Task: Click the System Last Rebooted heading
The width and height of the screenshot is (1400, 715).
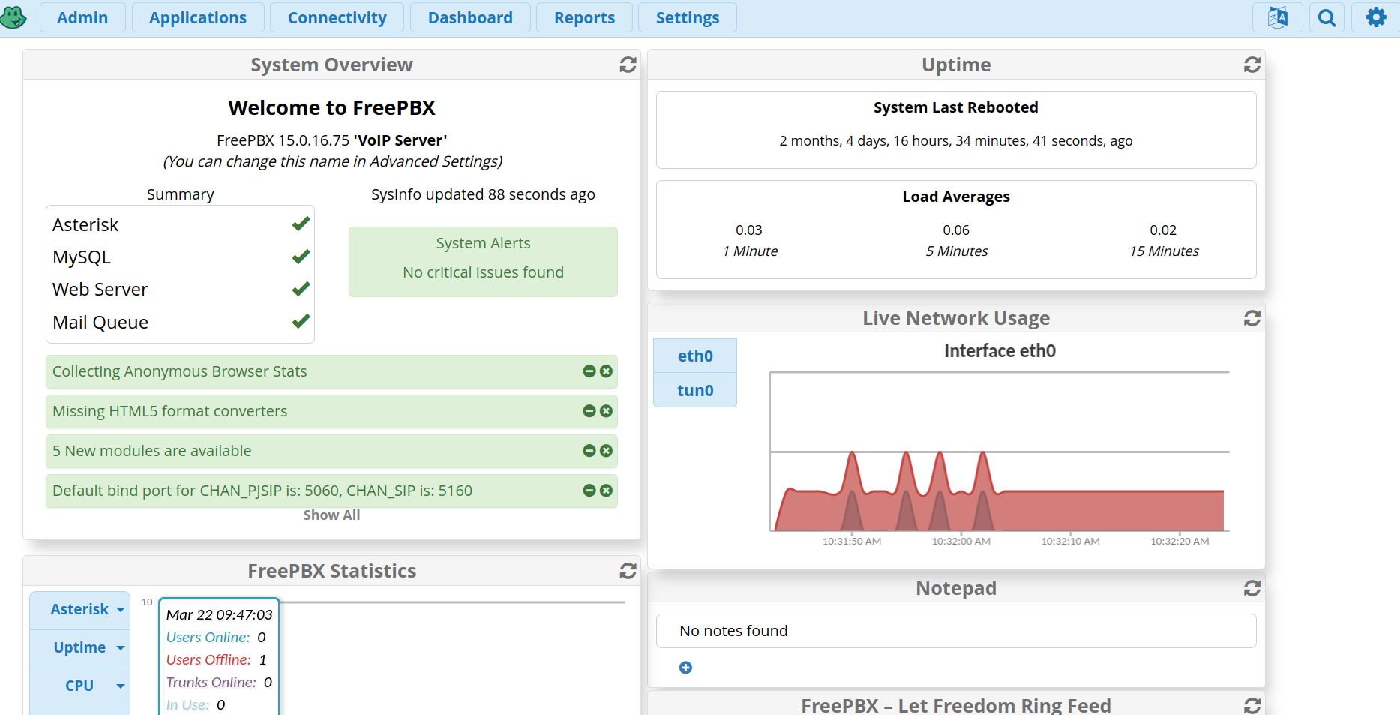Action: click(x=956, y=107)
